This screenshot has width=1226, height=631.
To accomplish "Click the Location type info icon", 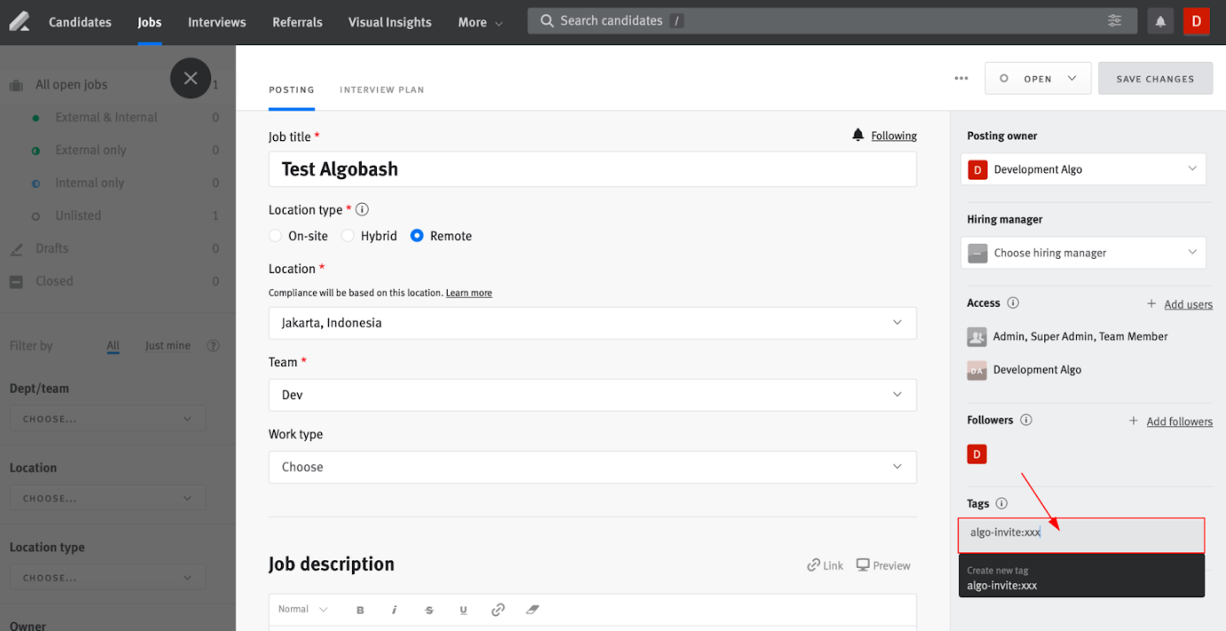I will pyautogui.click(x=362, y=209).
